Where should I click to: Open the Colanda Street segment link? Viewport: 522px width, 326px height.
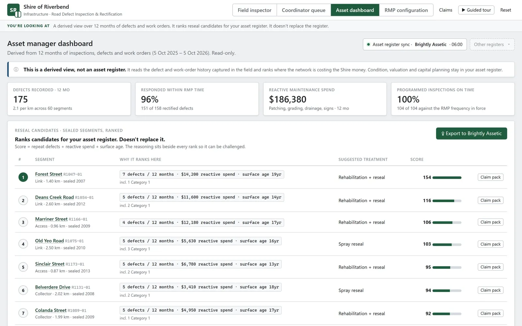pos(51,310)
